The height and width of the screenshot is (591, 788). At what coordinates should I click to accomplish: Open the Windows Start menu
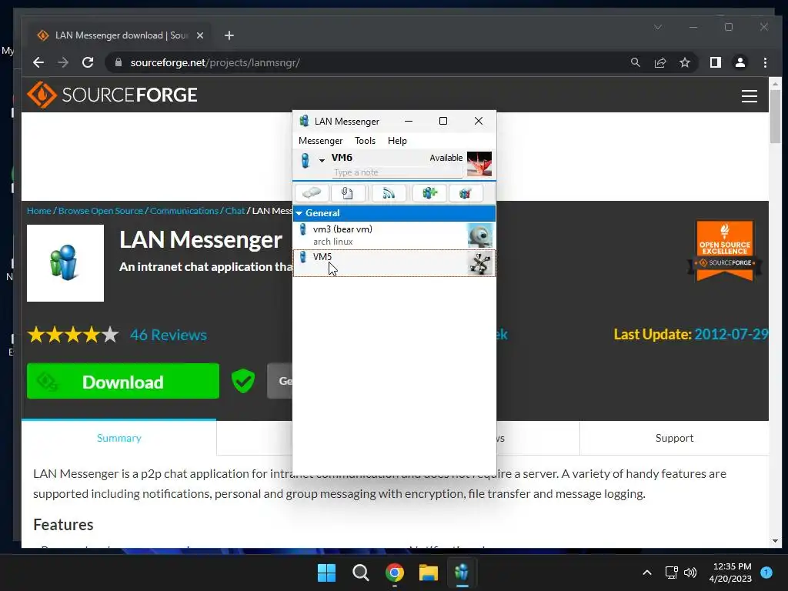[326, 573]
